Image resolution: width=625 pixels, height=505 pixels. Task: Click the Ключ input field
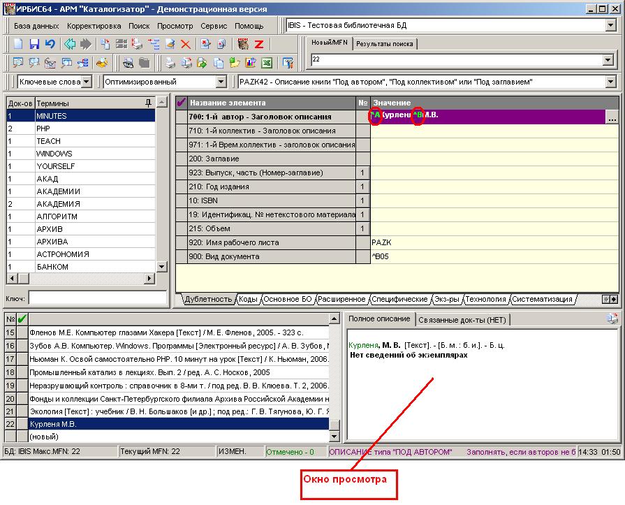(97, 298)
